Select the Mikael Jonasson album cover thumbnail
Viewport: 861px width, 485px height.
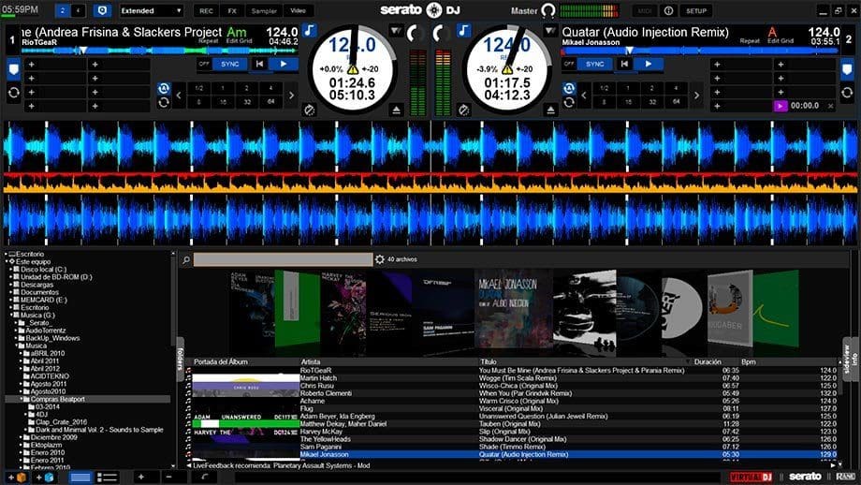pyautogui.click(x=514, y=309)
